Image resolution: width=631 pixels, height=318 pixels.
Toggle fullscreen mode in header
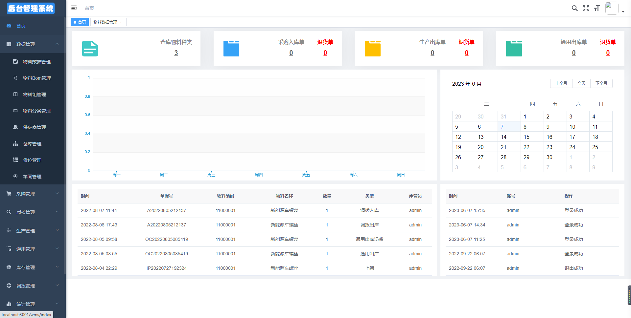click(586, 8)
